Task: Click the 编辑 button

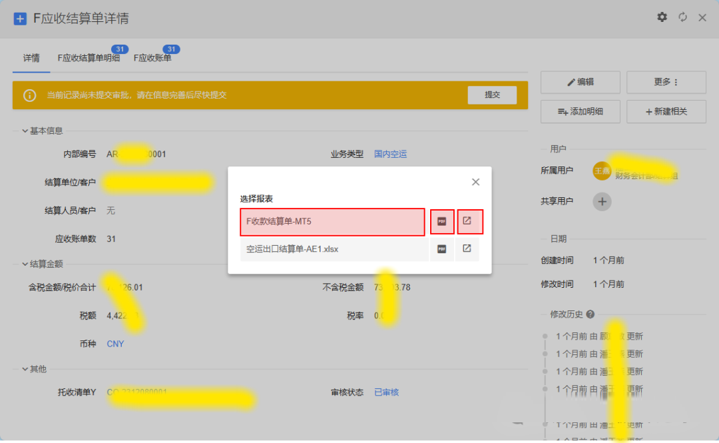Action: click(580, 82)
